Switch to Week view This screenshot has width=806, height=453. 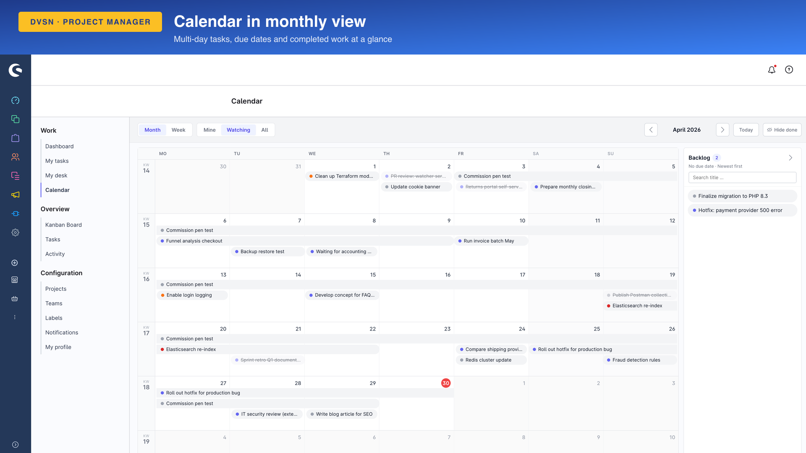(x=178, y=130)
